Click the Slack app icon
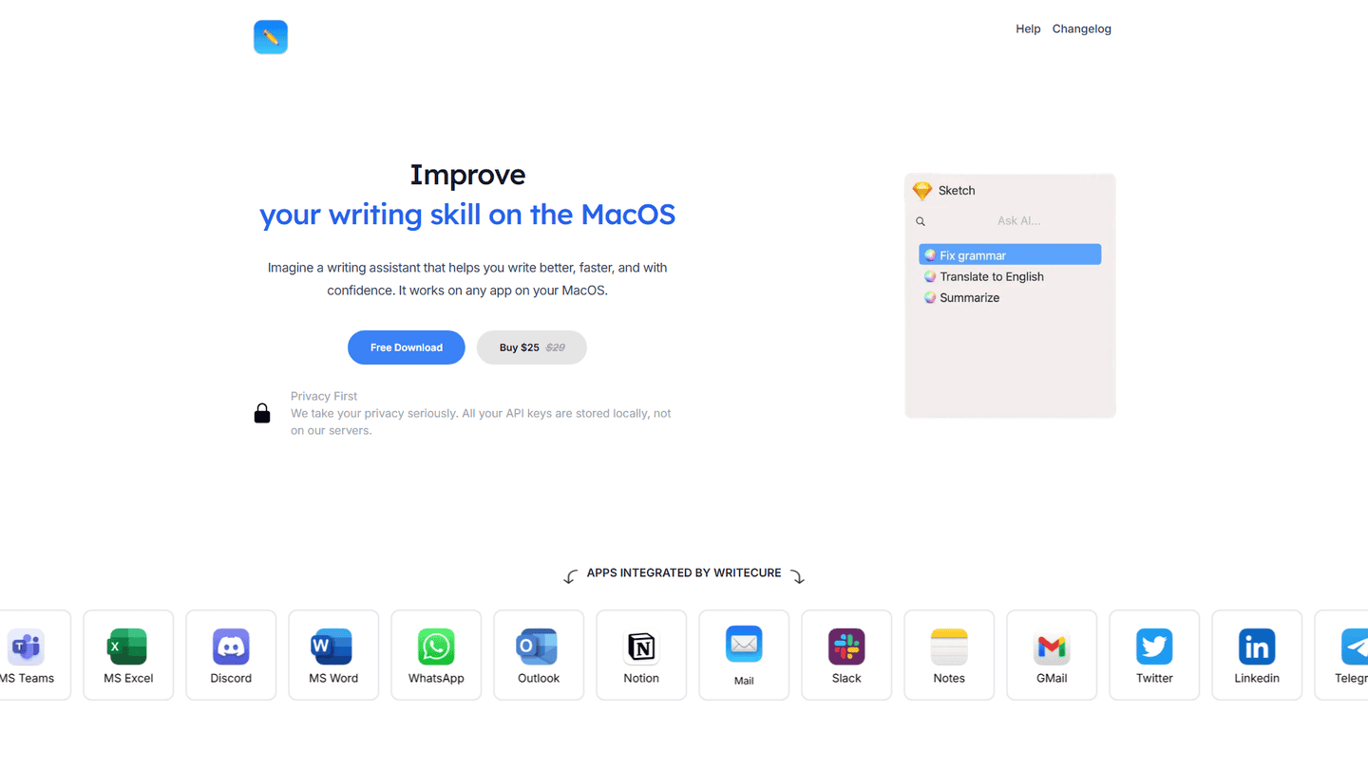Viewport: 1368px width, 769px height. pos(846,647)
